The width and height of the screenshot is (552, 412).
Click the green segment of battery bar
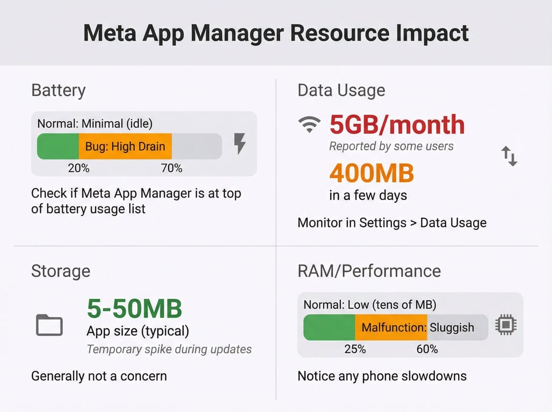(x=58, y=146)
